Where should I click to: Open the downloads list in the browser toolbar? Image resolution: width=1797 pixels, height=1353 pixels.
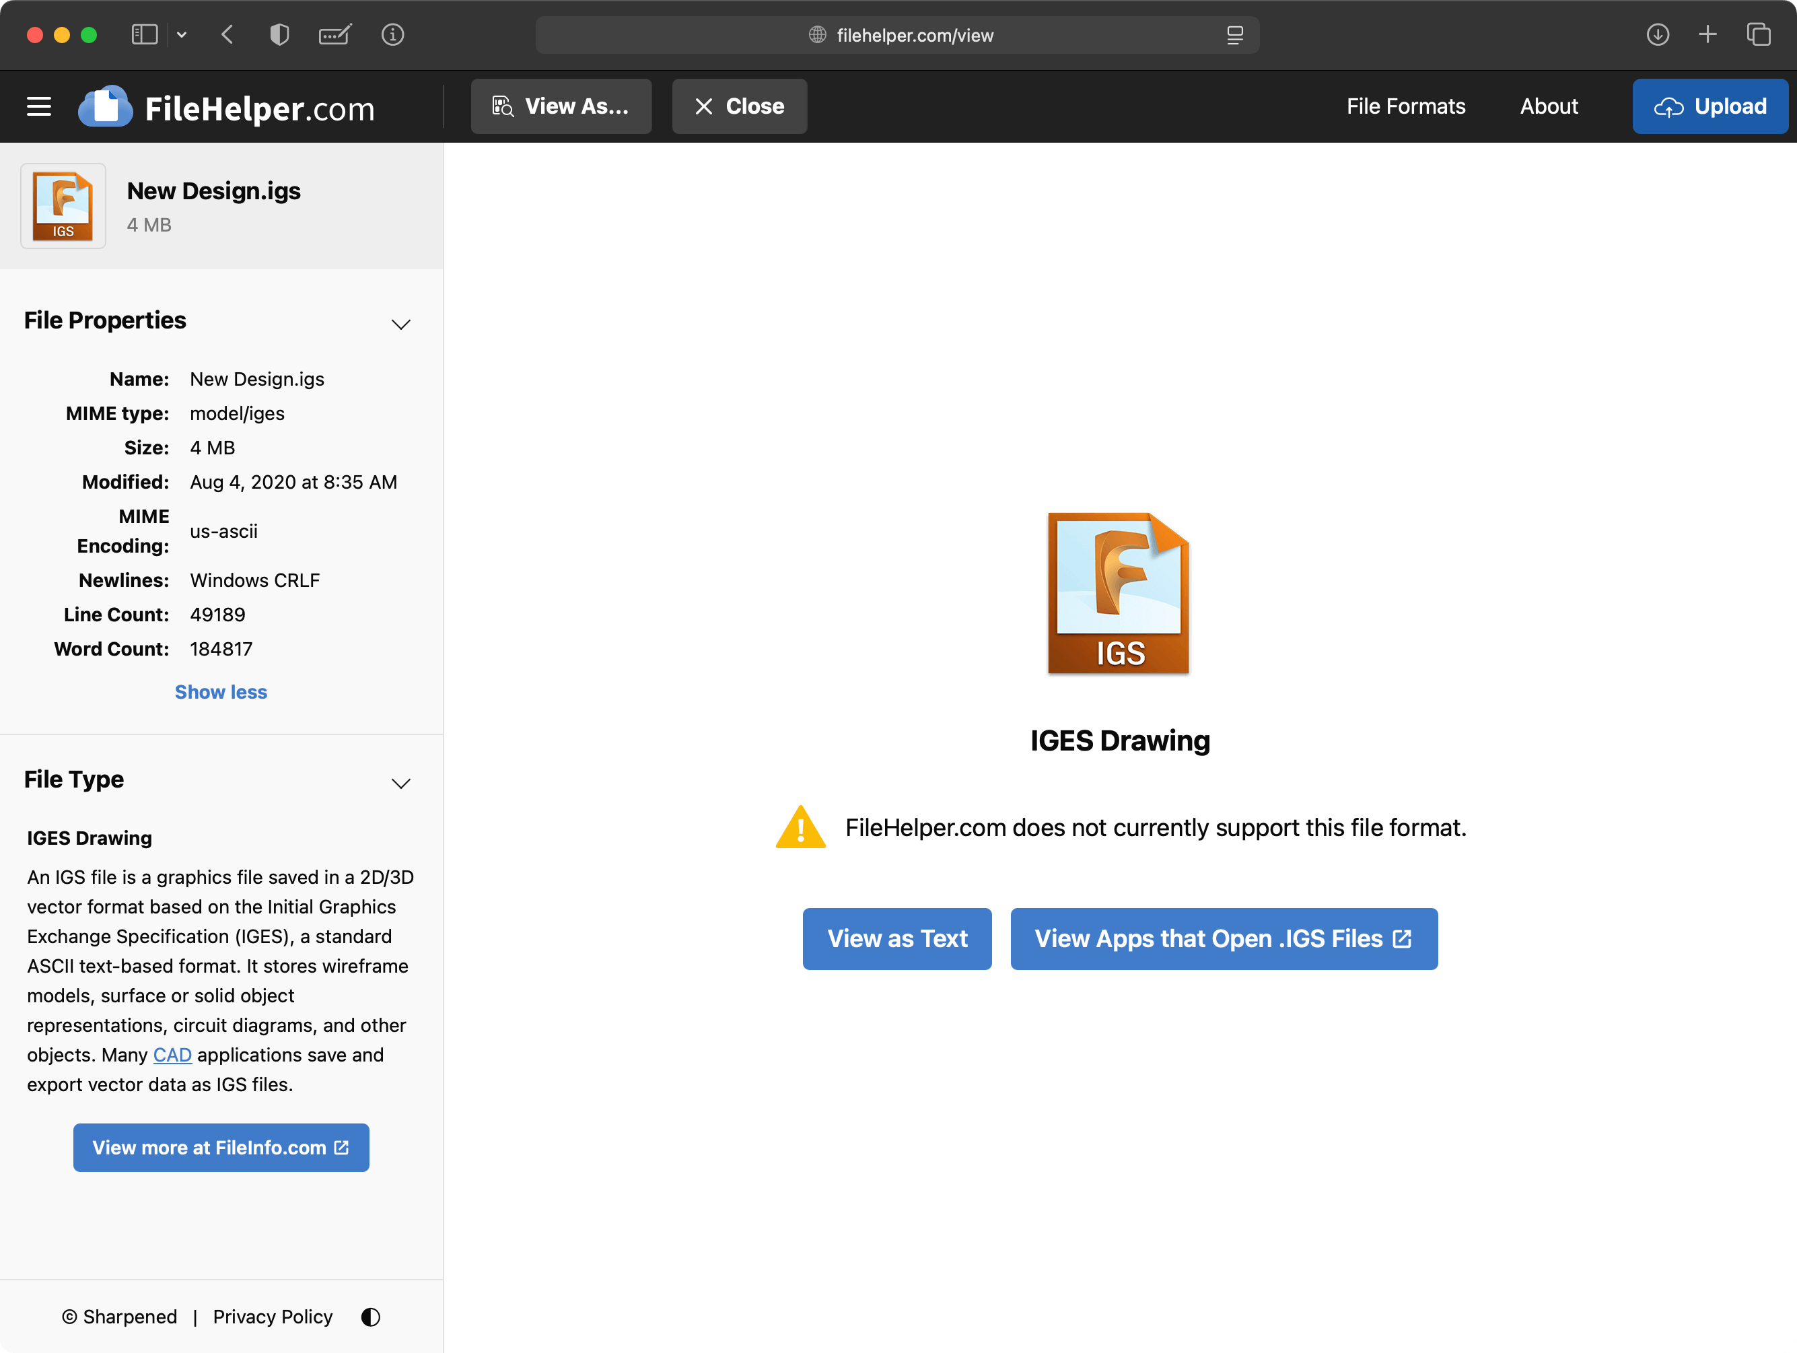click(1657, 35)
